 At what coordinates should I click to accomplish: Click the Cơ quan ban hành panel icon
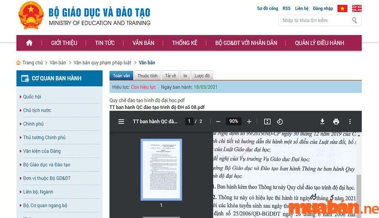pos(25,78)
